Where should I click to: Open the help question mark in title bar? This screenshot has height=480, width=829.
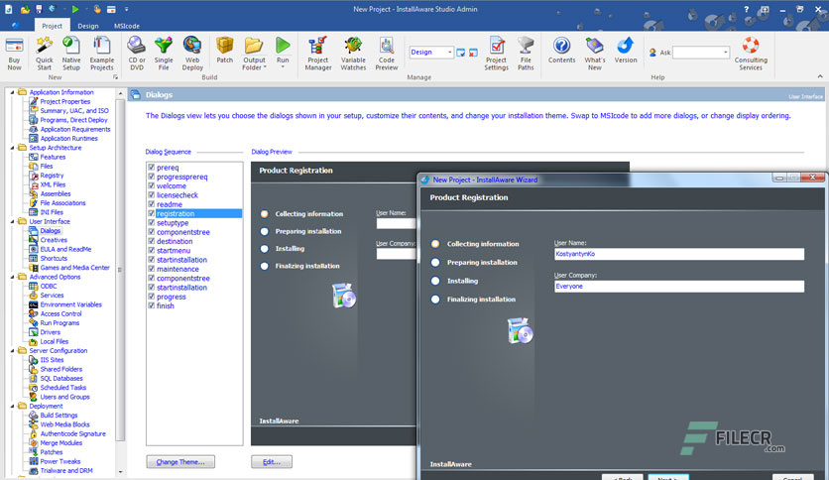click(x=746, y=9)
